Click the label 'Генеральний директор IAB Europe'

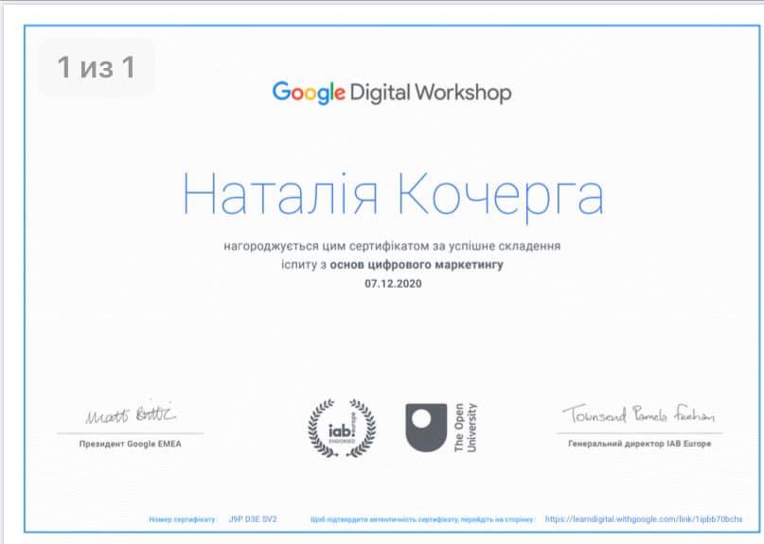click(x=640, y=444)
